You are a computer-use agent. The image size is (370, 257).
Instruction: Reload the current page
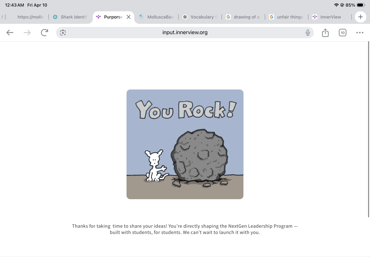click(x=44, y=33)
